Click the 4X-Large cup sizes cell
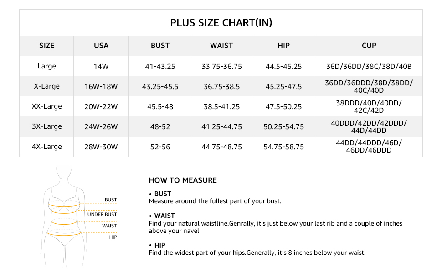This screenshot has height=274, width=442. (x=369, y=147)
